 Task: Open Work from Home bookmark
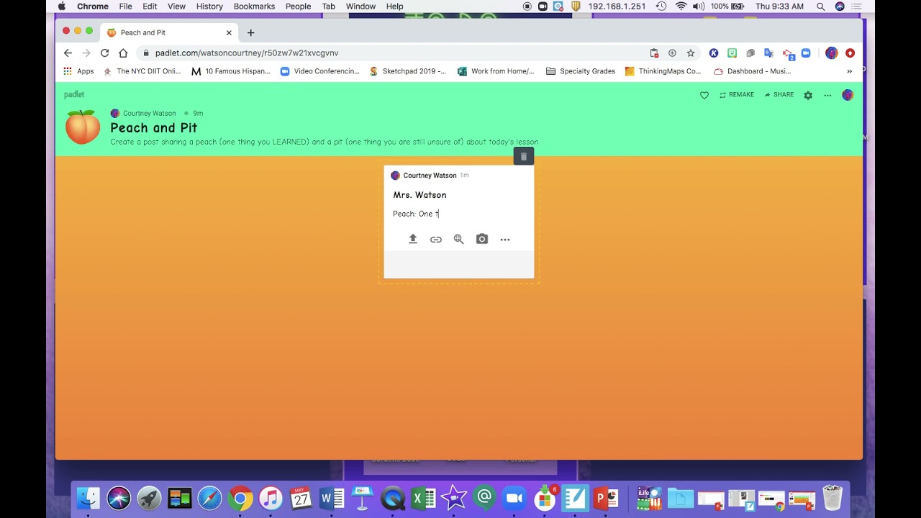[x=496, y=71]
